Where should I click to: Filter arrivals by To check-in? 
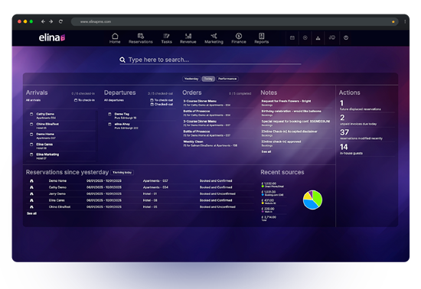coord(84,100)
